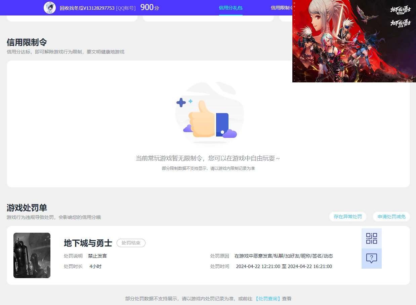Click the 存在异常处罚 button
This screenshot has height=305, width=416.
tap(348, 217)
